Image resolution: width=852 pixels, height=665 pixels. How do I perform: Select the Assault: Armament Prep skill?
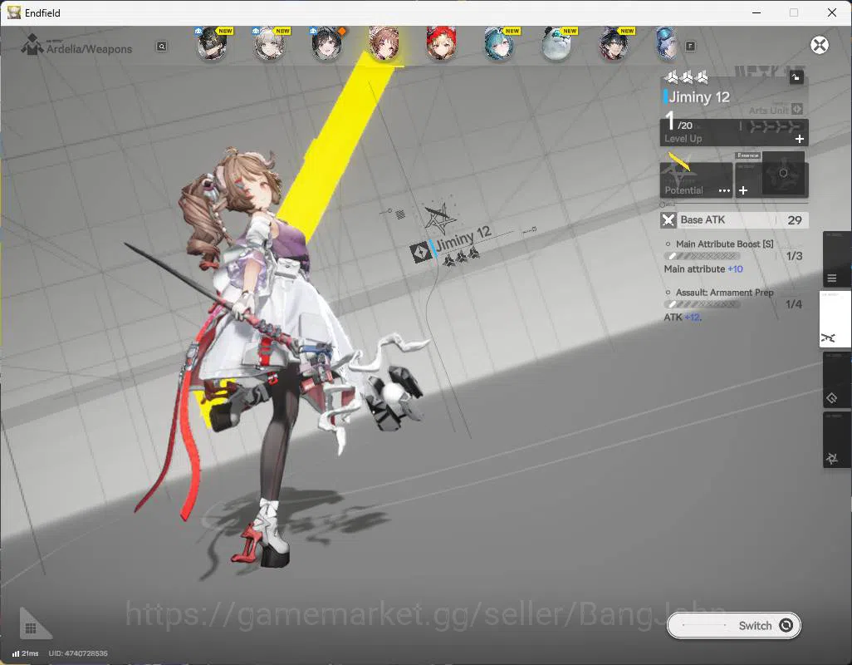[724, 293]
